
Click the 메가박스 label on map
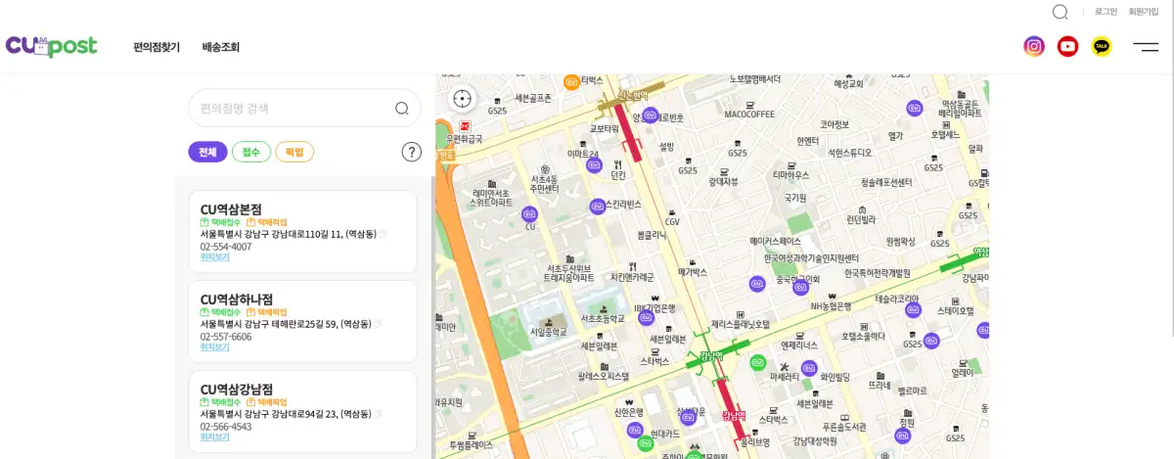692,273
